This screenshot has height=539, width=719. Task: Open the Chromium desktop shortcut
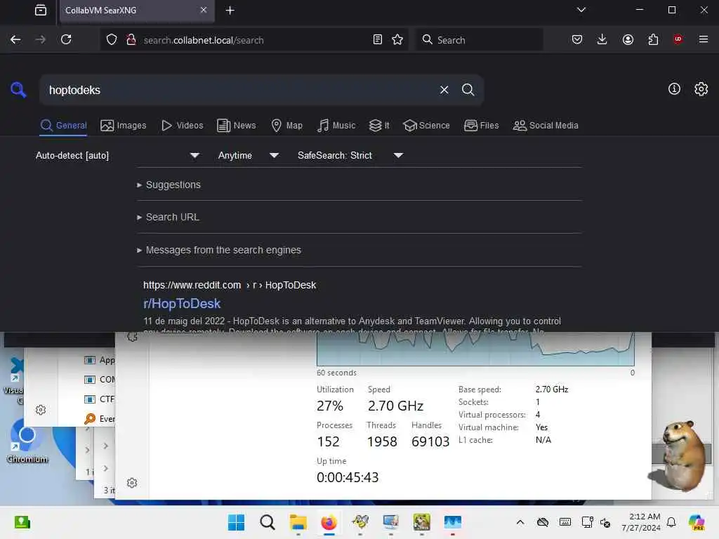click(x=27, y=440)
